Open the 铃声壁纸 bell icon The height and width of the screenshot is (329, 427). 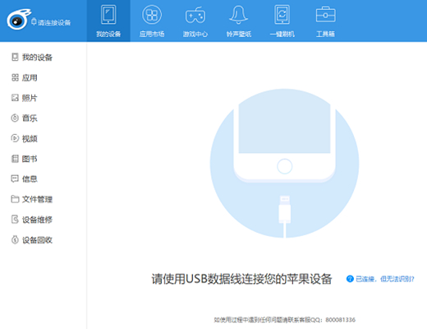point(238,15)
